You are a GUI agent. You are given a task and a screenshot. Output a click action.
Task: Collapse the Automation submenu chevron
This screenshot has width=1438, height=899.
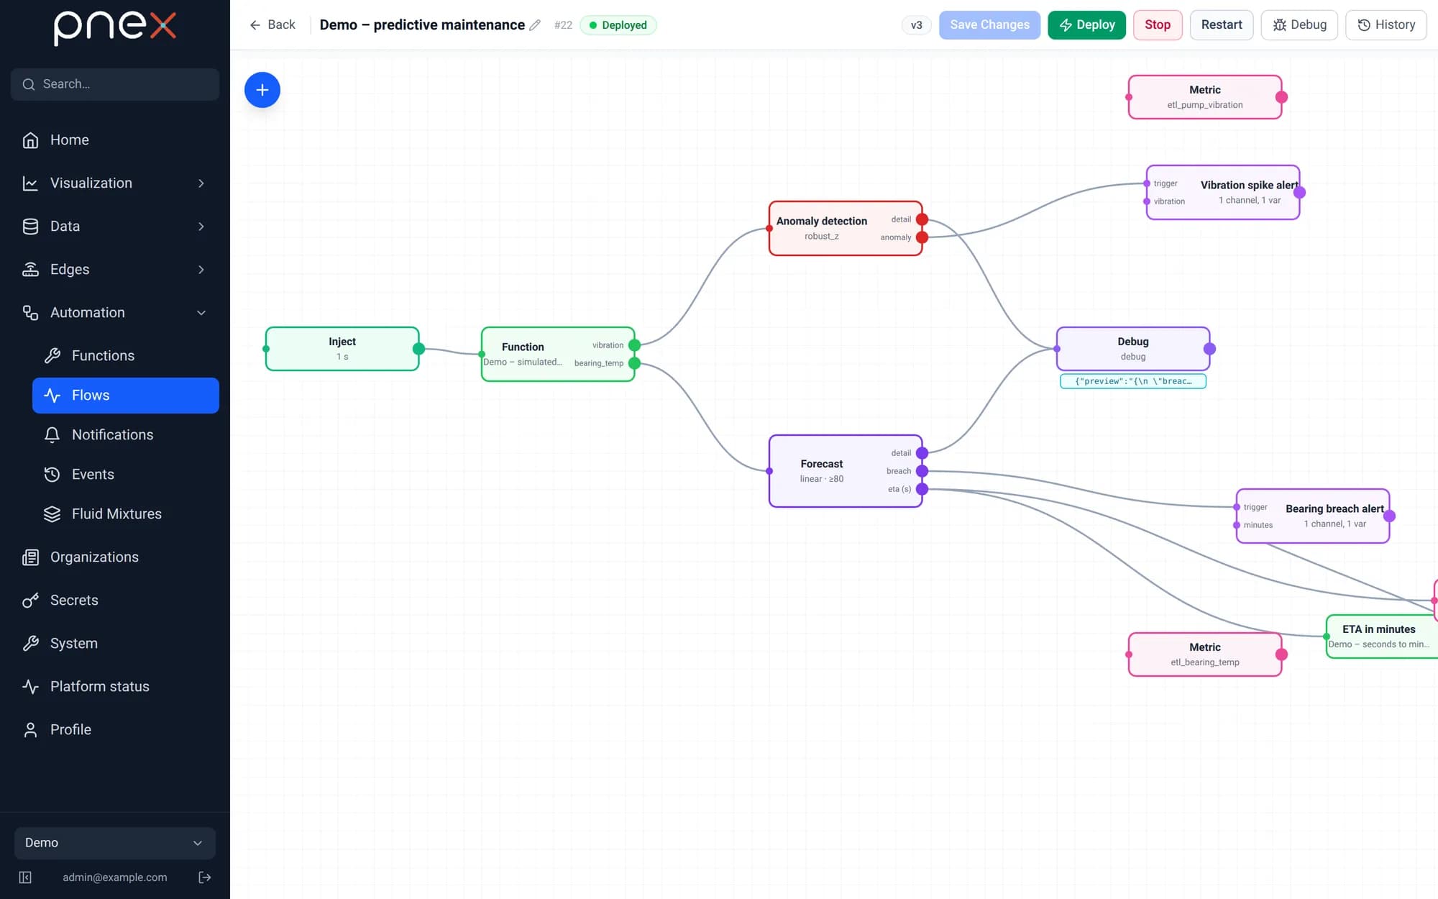[201, 312]
